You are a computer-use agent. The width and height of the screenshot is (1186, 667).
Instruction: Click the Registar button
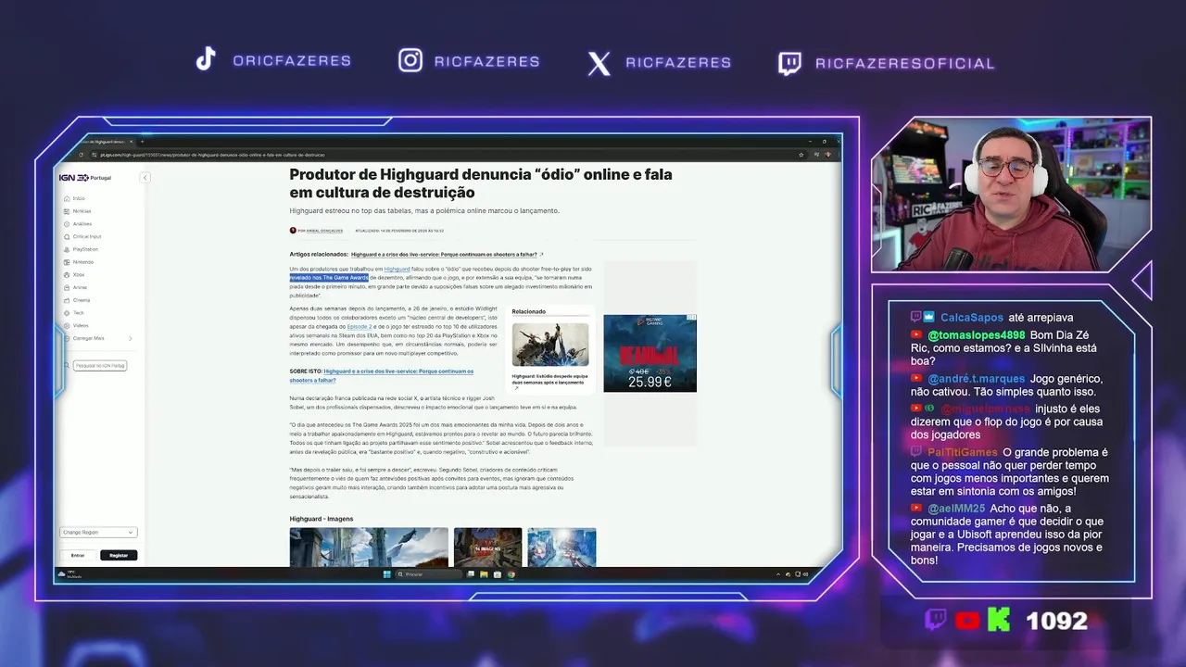tap(119, 555)
